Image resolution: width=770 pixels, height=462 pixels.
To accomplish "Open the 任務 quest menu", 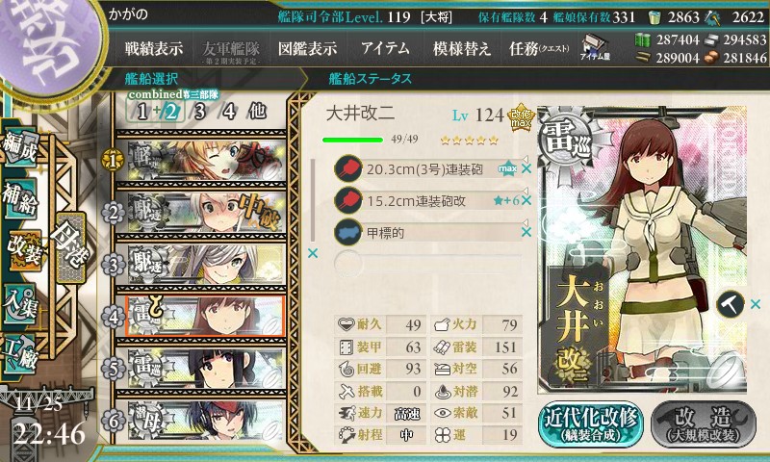I will pos(539,48).
